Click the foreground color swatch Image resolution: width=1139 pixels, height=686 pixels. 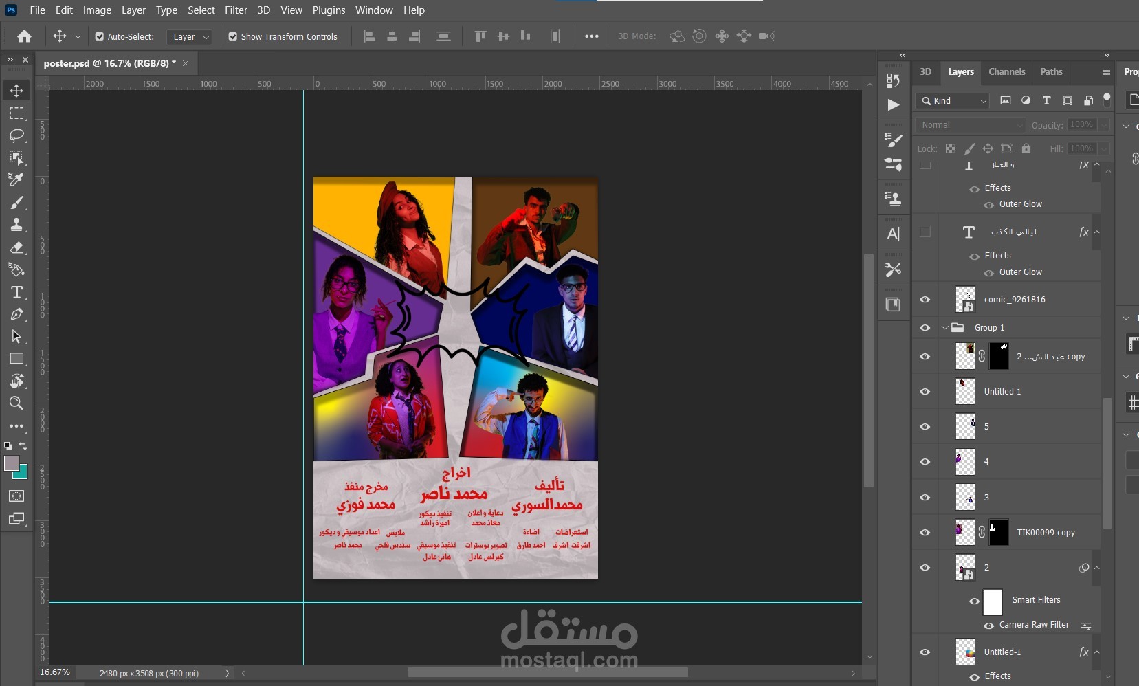(x=11, y=463)
